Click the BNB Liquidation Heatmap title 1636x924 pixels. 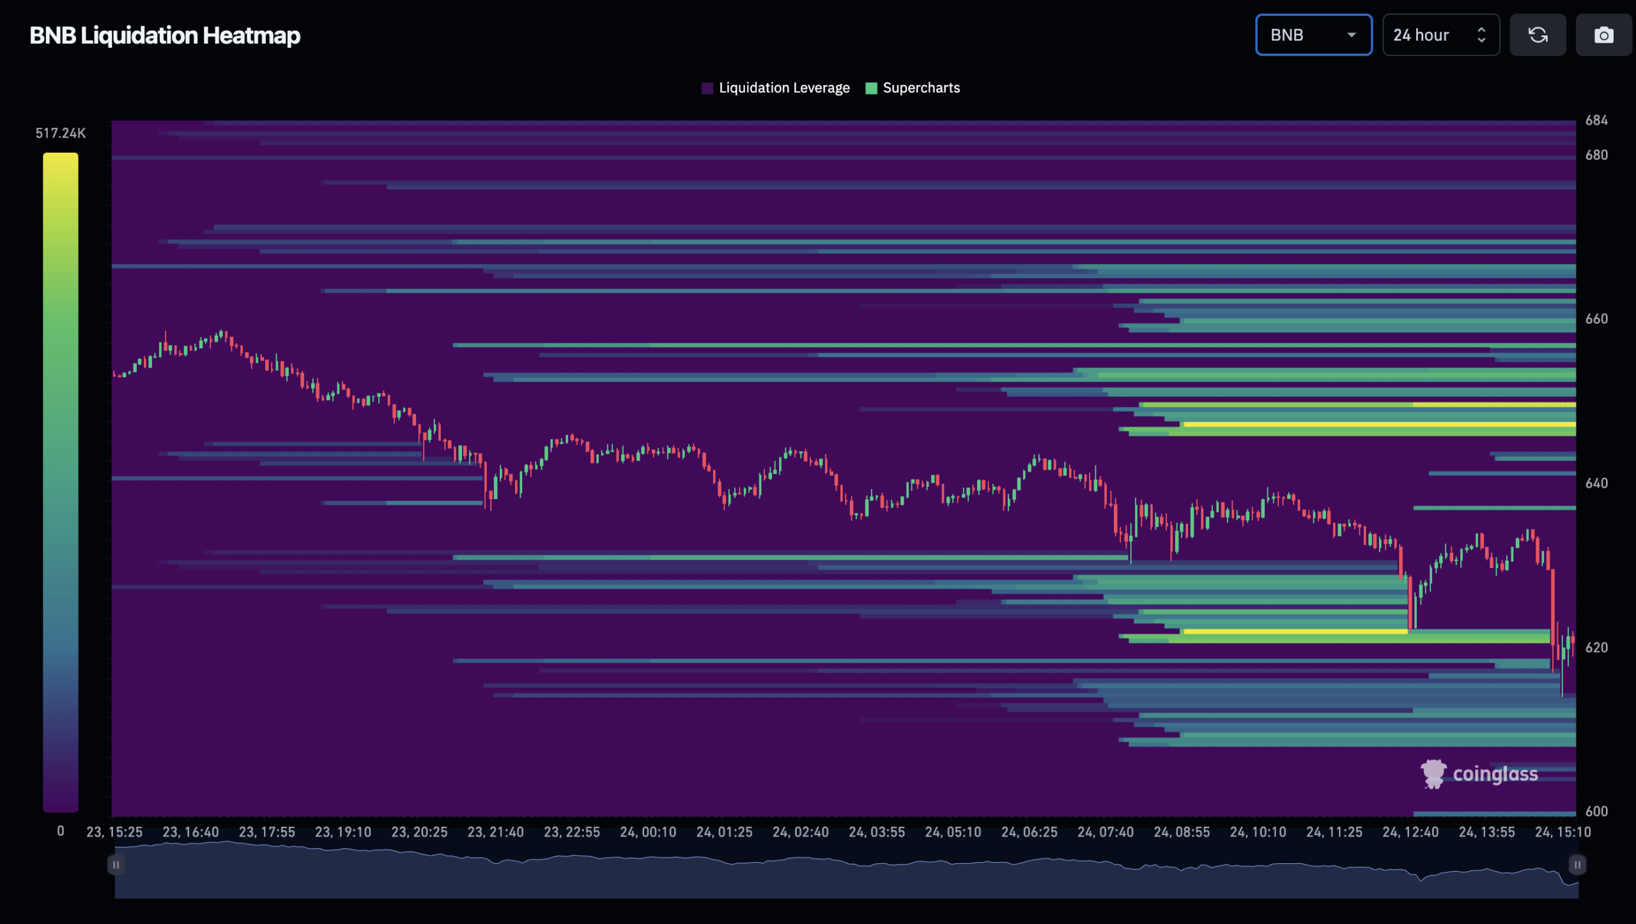tap(165, 36)
